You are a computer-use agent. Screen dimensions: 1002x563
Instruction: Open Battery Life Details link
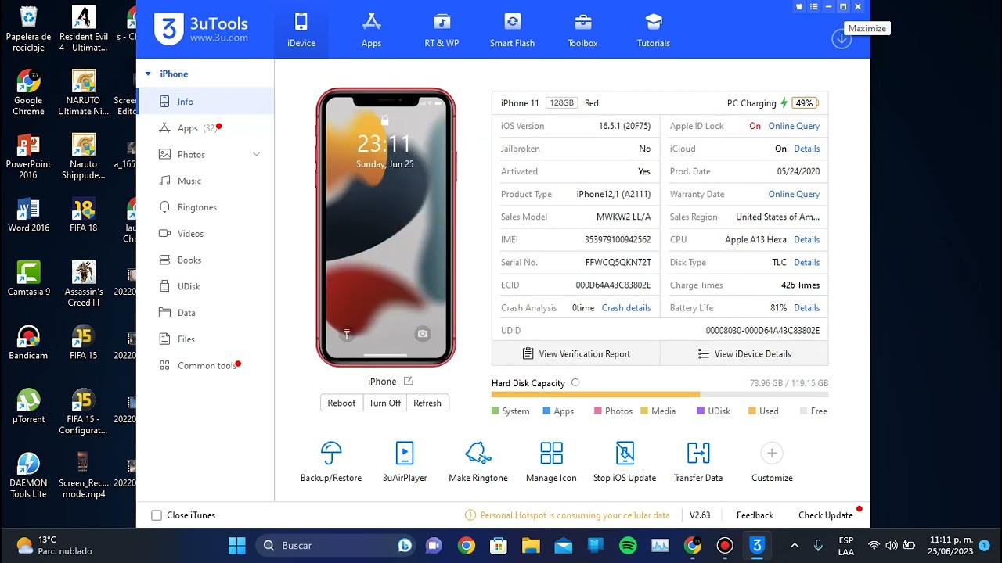(806, 308)
